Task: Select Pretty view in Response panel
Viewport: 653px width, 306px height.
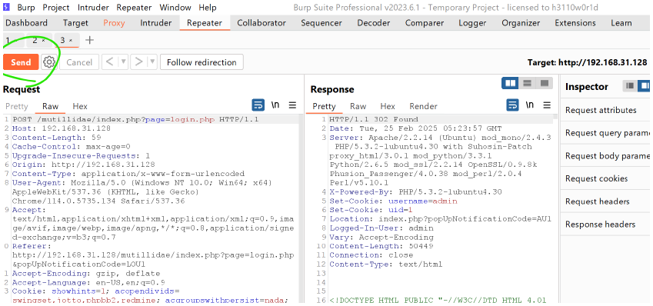Action: tap(324, 106)
